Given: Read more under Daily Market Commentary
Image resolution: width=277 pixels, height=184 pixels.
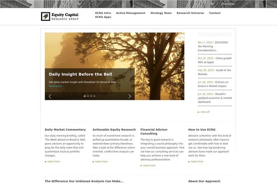Looking at the screenshot, I should tap(52, 161).
